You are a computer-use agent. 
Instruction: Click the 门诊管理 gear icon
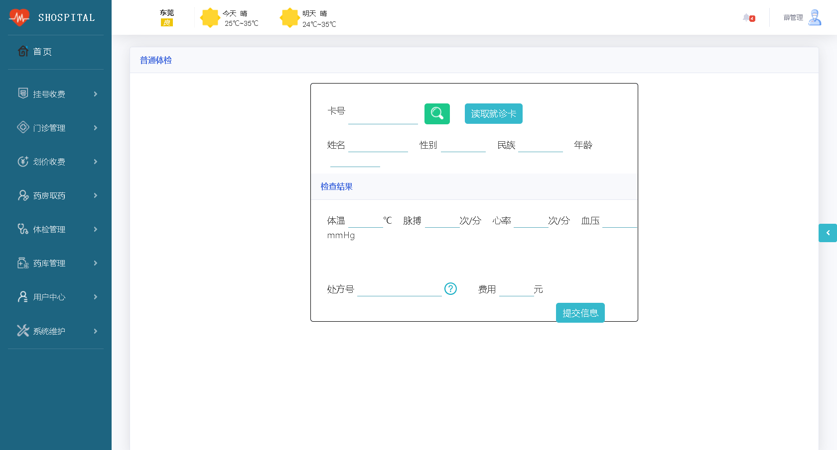click(22, 127)
